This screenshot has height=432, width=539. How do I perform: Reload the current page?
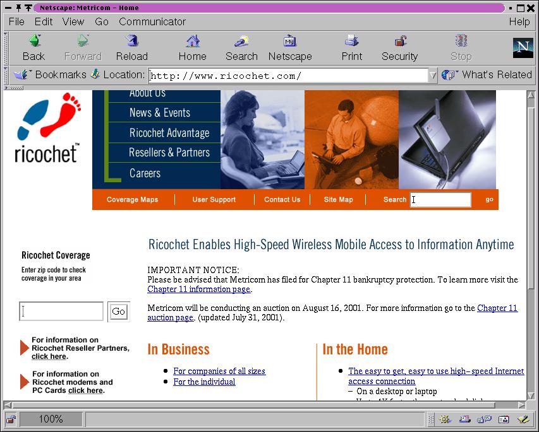(x=132, y=48)
